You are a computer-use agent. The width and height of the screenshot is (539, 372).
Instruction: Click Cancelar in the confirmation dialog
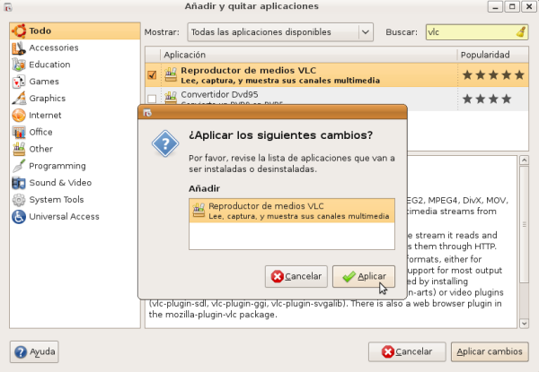pos(296,276)
